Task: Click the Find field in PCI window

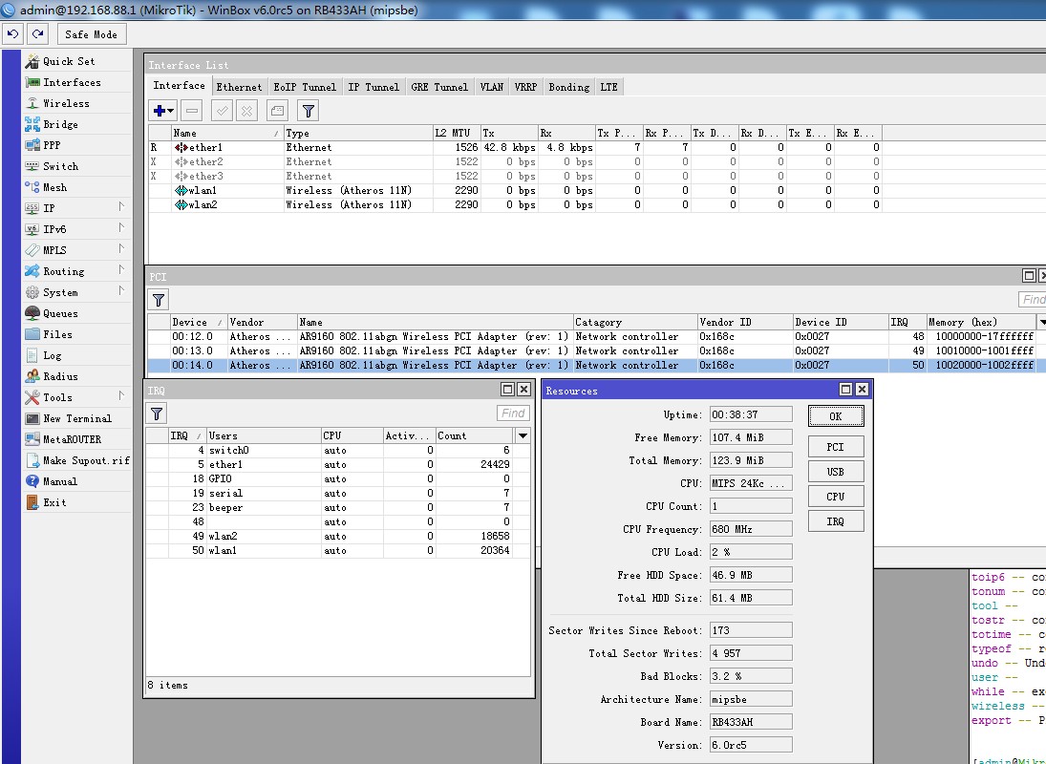Action: 1032,299
